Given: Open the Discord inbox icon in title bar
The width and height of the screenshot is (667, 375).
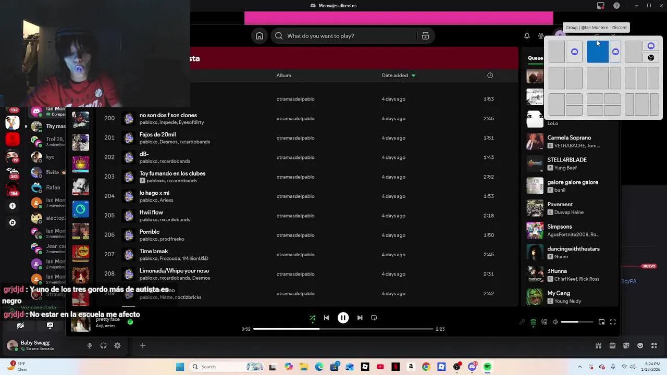Looking at the screenshot, I should [x=601, y=6].
